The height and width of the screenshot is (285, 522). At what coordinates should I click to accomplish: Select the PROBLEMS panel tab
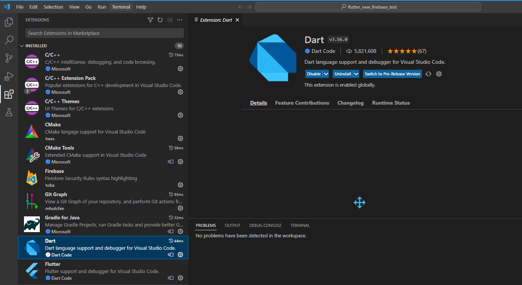click(x=206, y=225)
